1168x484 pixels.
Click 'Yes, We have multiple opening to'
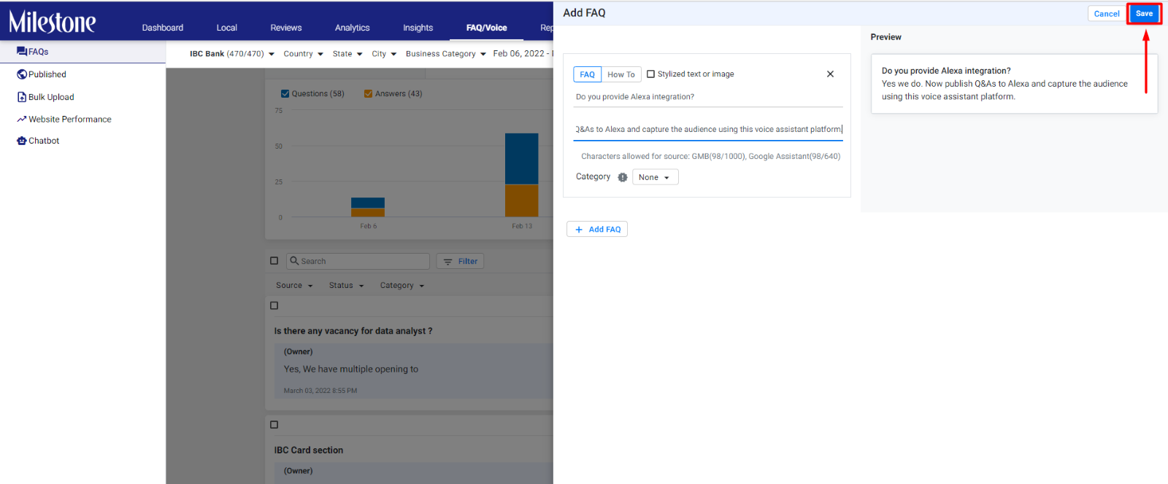pos(351,370)
